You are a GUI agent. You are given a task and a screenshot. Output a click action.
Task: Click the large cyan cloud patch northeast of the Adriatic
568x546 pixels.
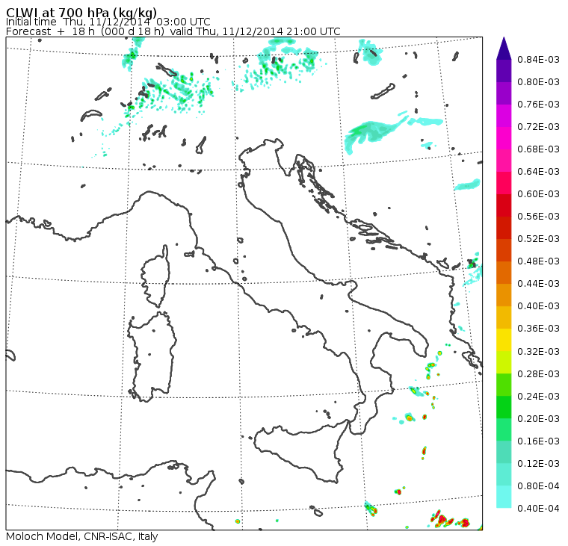tap(377, 132)
